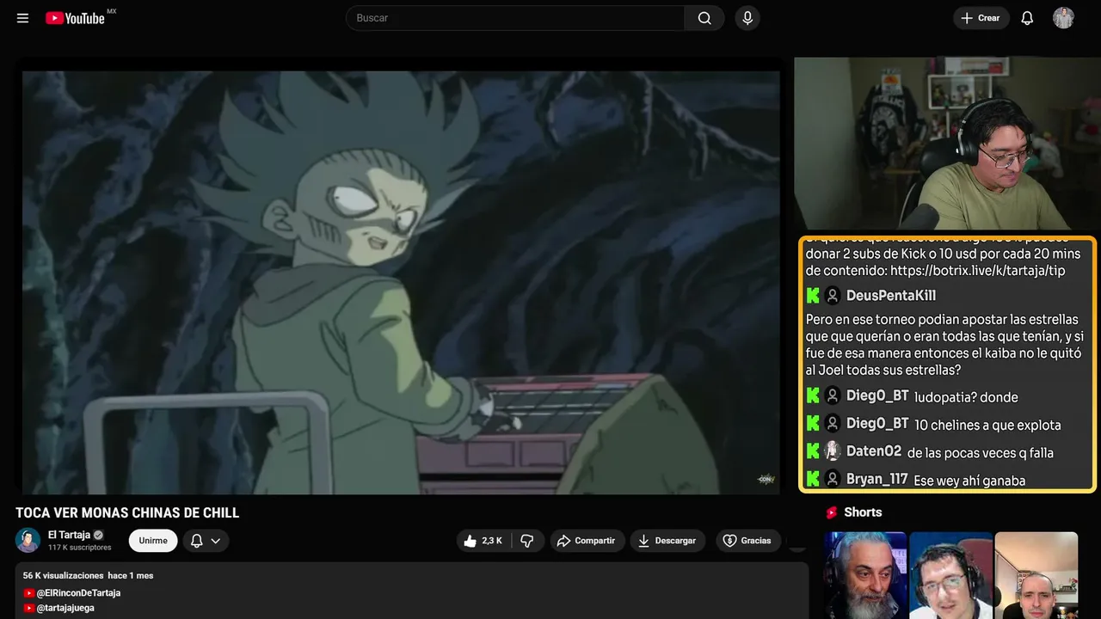This screenshot has width=1101, height=619.
Task: Open El Tartaja's channel avatar
Action: (28, 540)
